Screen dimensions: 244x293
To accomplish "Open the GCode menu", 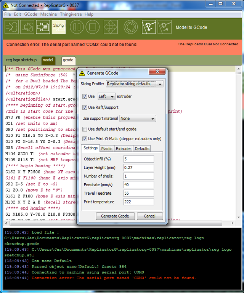I will pos(30,14).
